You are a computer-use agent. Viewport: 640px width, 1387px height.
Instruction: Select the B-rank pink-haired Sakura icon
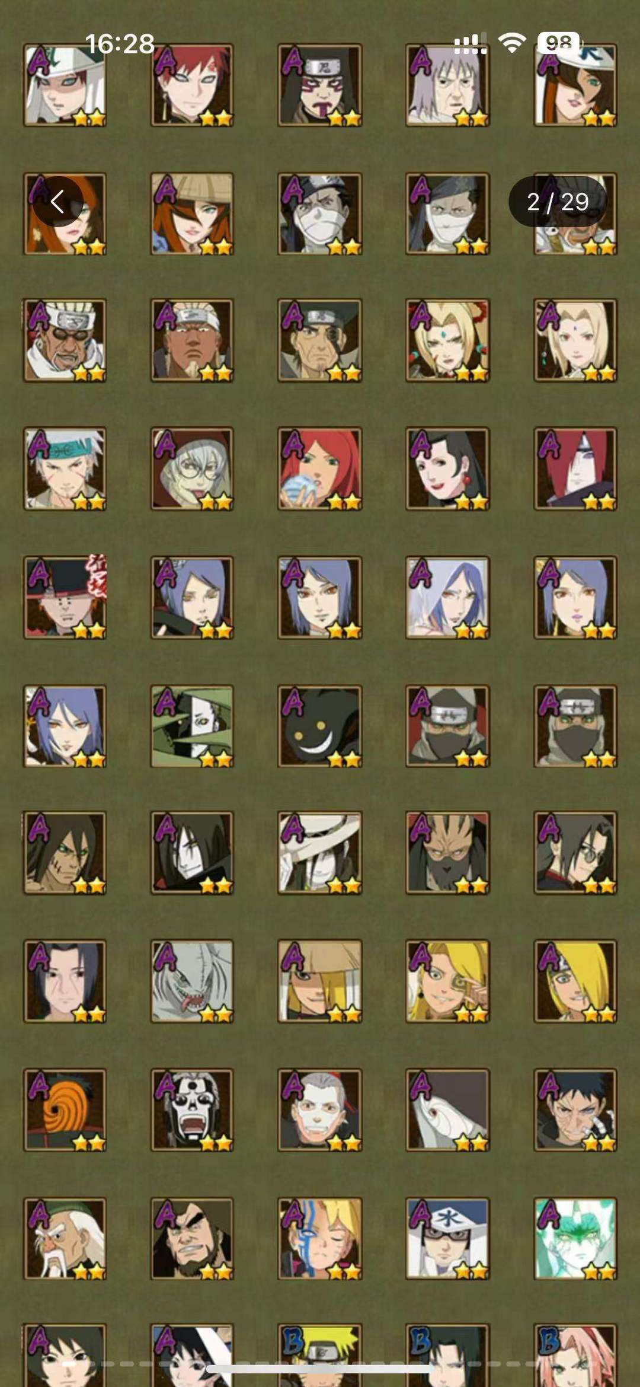click(x=575, y=1356)
